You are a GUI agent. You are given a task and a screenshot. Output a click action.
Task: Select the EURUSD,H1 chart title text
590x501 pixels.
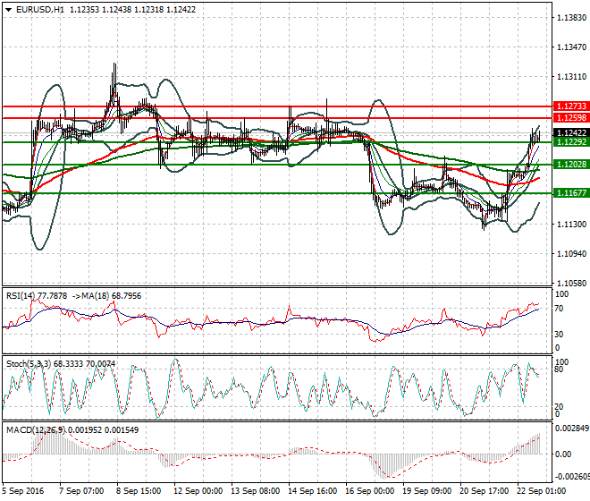coord(40,10)
